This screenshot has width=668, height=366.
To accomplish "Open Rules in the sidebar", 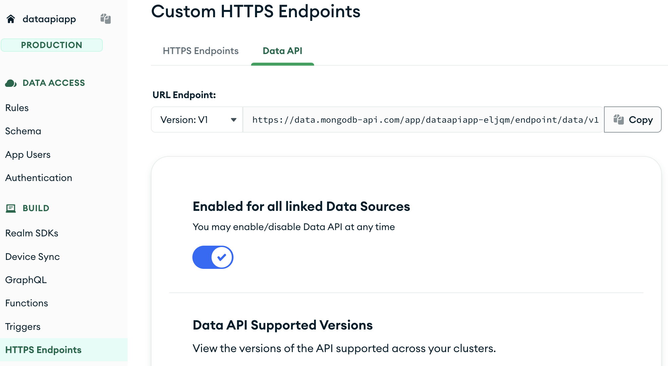I will coord(17,108).
